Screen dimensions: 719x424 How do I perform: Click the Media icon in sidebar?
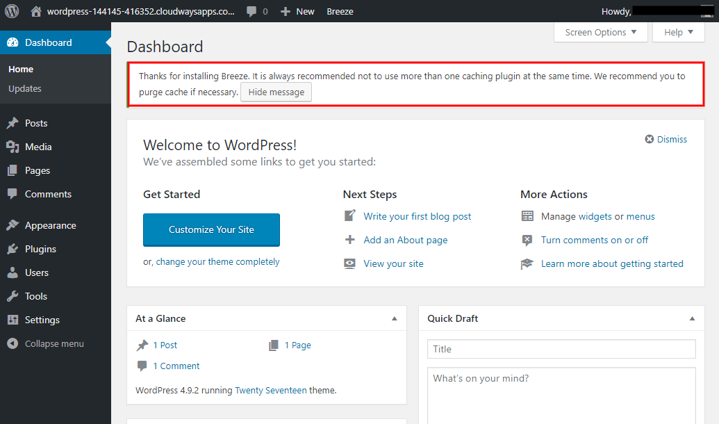coord(13,147)
